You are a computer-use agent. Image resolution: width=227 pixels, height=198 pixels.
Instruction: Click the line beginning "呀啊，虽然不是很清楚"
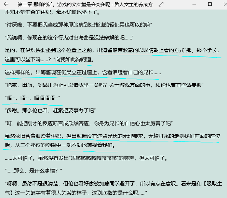point(113,184)
